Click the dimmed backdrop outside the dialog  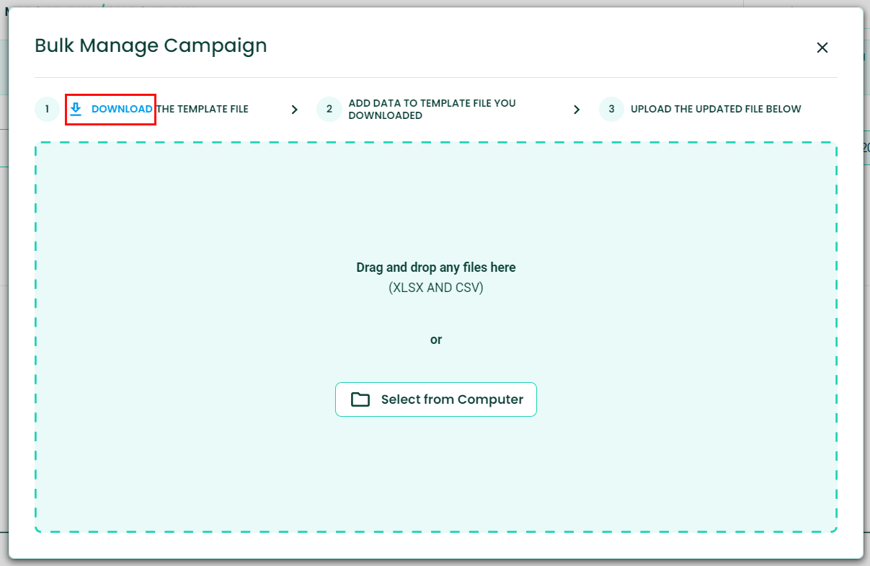[867, 288]
